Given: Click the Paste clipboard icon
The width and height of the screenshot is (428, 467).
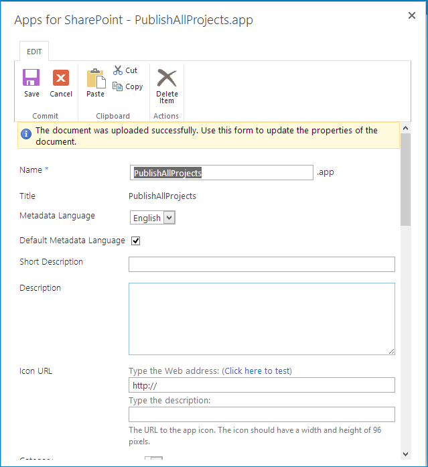Looking at the screenshot, I should (96, 78).
